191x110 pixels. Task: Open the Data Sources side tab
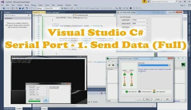(x=2, y=15)
